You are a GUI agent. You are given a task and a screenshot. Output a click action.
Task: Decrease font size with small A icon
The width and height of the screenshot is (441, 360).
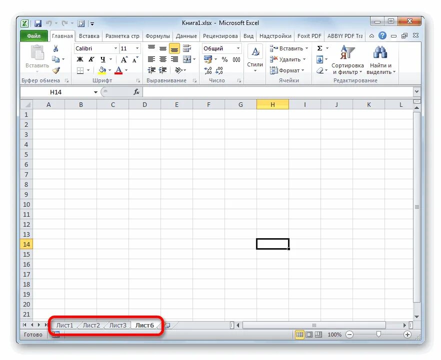[135, 59]
